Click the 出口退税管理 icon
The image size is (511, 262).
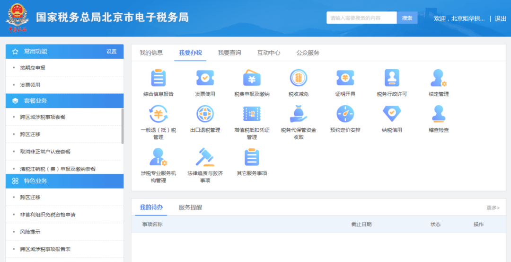(x=205, y=114)
